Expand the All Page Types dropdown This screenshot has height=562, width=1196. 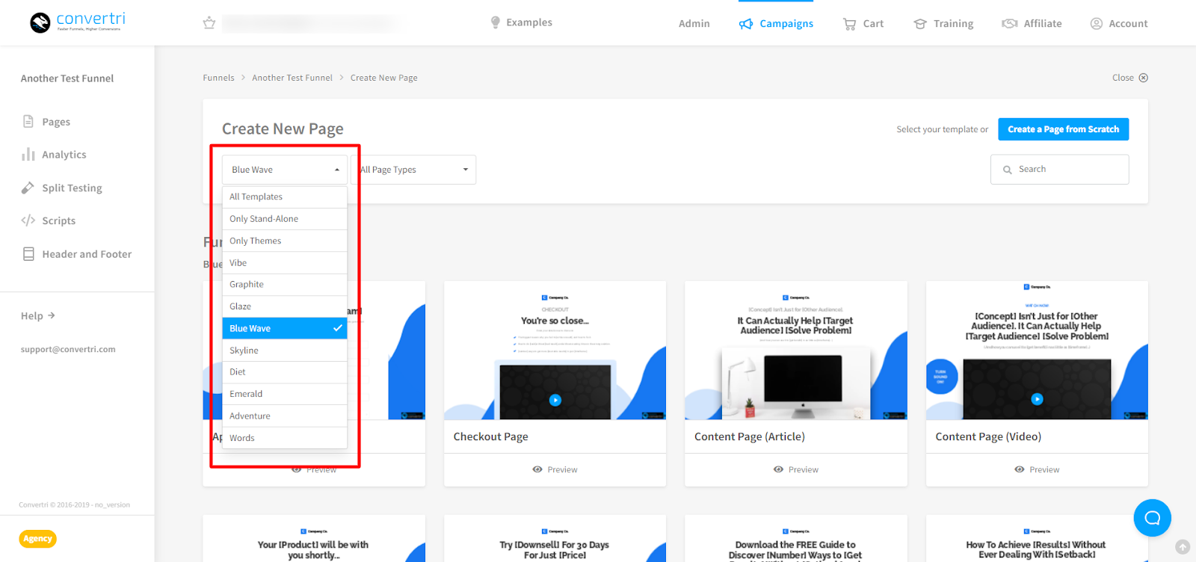(x=416, y=170)
